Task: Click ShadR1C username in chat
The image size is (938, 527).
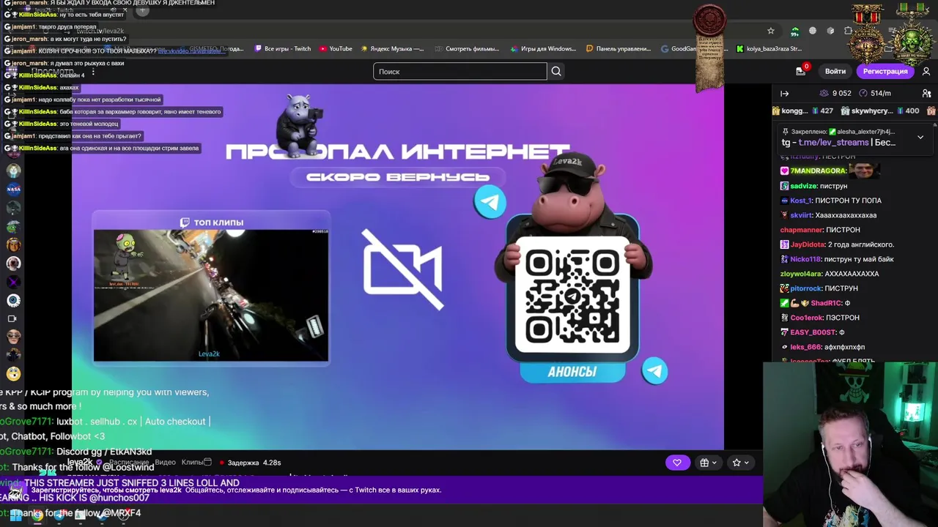Action: pyautogui.click(x=826, y=303)
